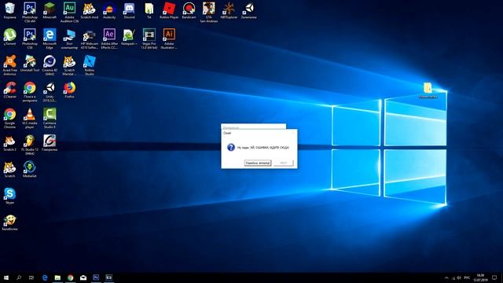
Task: Open NBTExplorer desktop shortcut
Action: pos(229,10)
